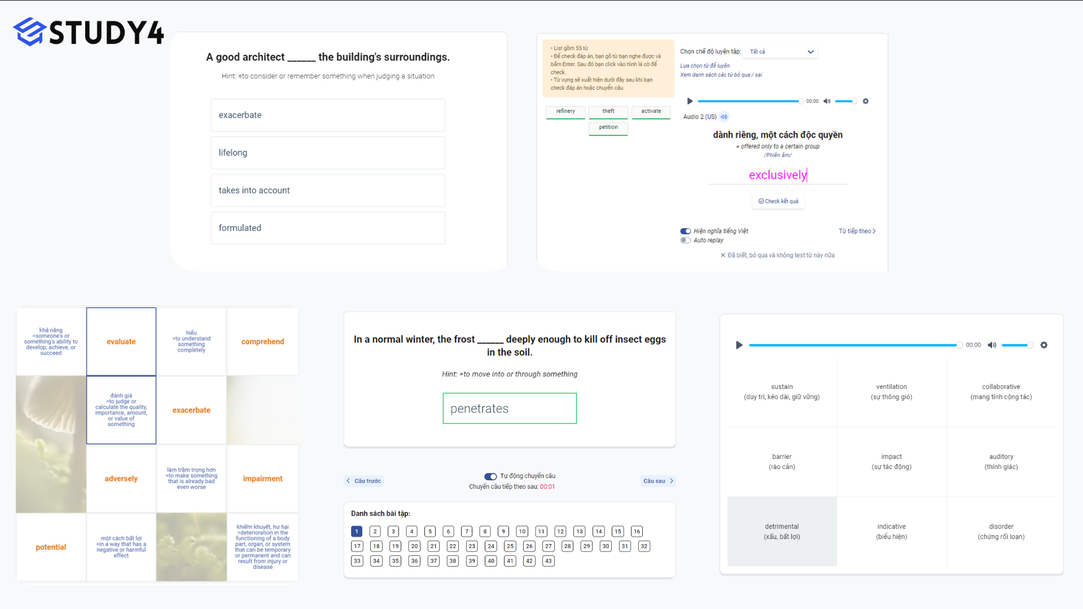Toggle Tự động chuyển câu switch

[x=490, y=476]
